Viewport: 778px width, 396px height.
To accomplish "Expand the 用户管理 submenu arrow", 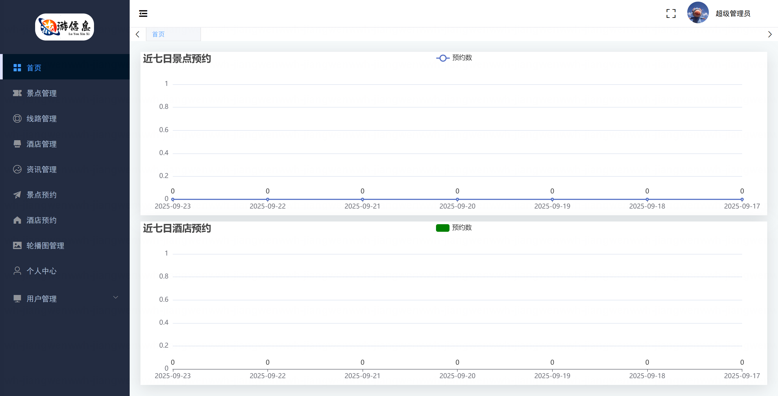I will point(115,297).
